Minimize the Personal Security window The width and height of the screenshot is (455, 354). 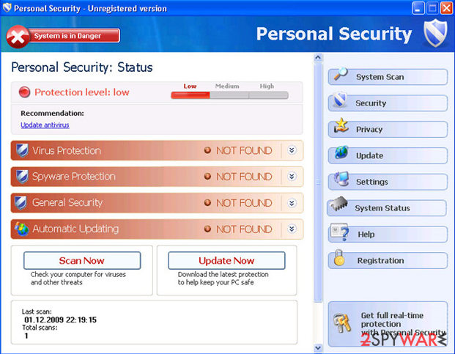click(x=418, y=8)
